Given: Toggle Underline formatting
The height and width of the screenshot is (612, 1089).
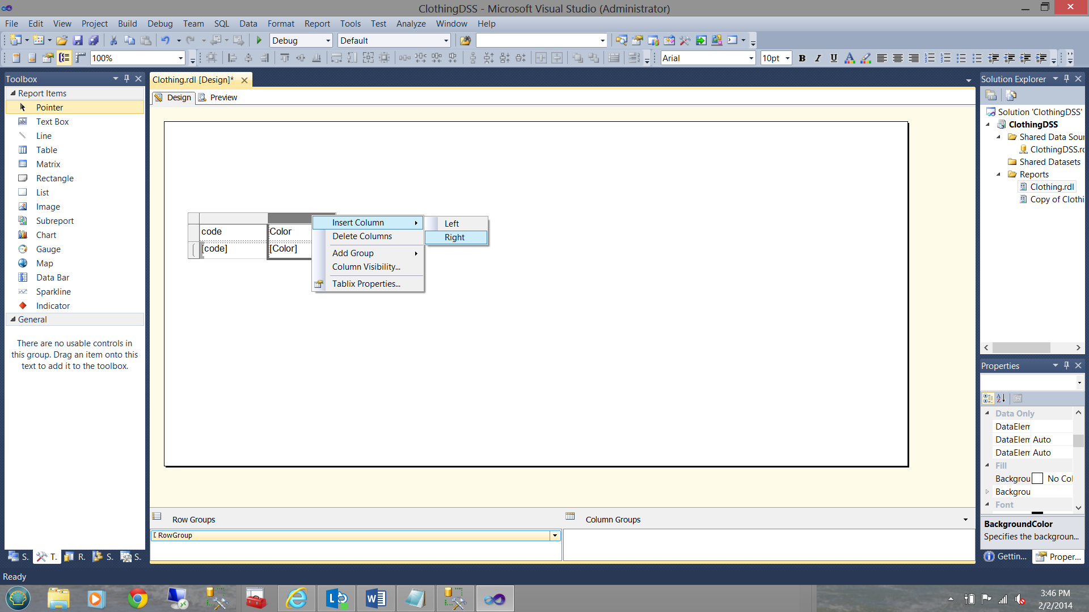Looking at the screenshot, I should pyautogui.click(x=833, y=58).
